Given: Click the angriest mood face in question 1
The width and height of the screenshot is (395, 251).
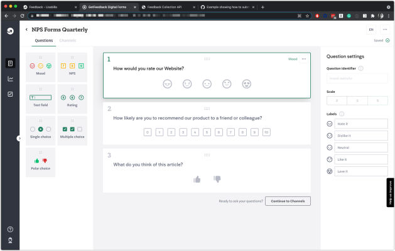Looking at the screenshot, I should (167, 84).
